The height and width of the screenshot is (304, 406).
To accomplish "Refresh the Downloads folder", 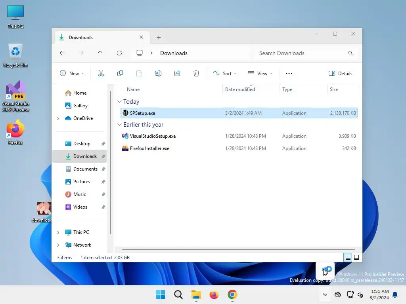I will click(119, 53).
